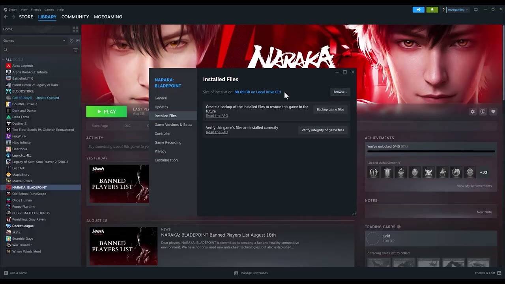Image resolution: width=505 pixels, height=284 pixels.
Task: Click the Counter-Strike 2 game icon
Action: pyautogui.click(x=9, y=104)
